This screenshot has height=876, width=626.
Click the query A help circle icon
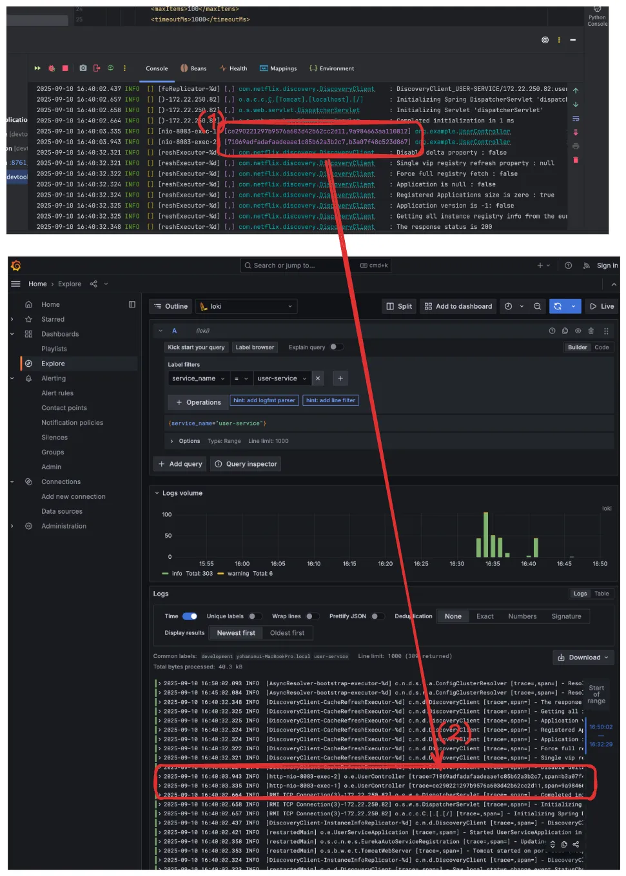click(x=552, y=331)
